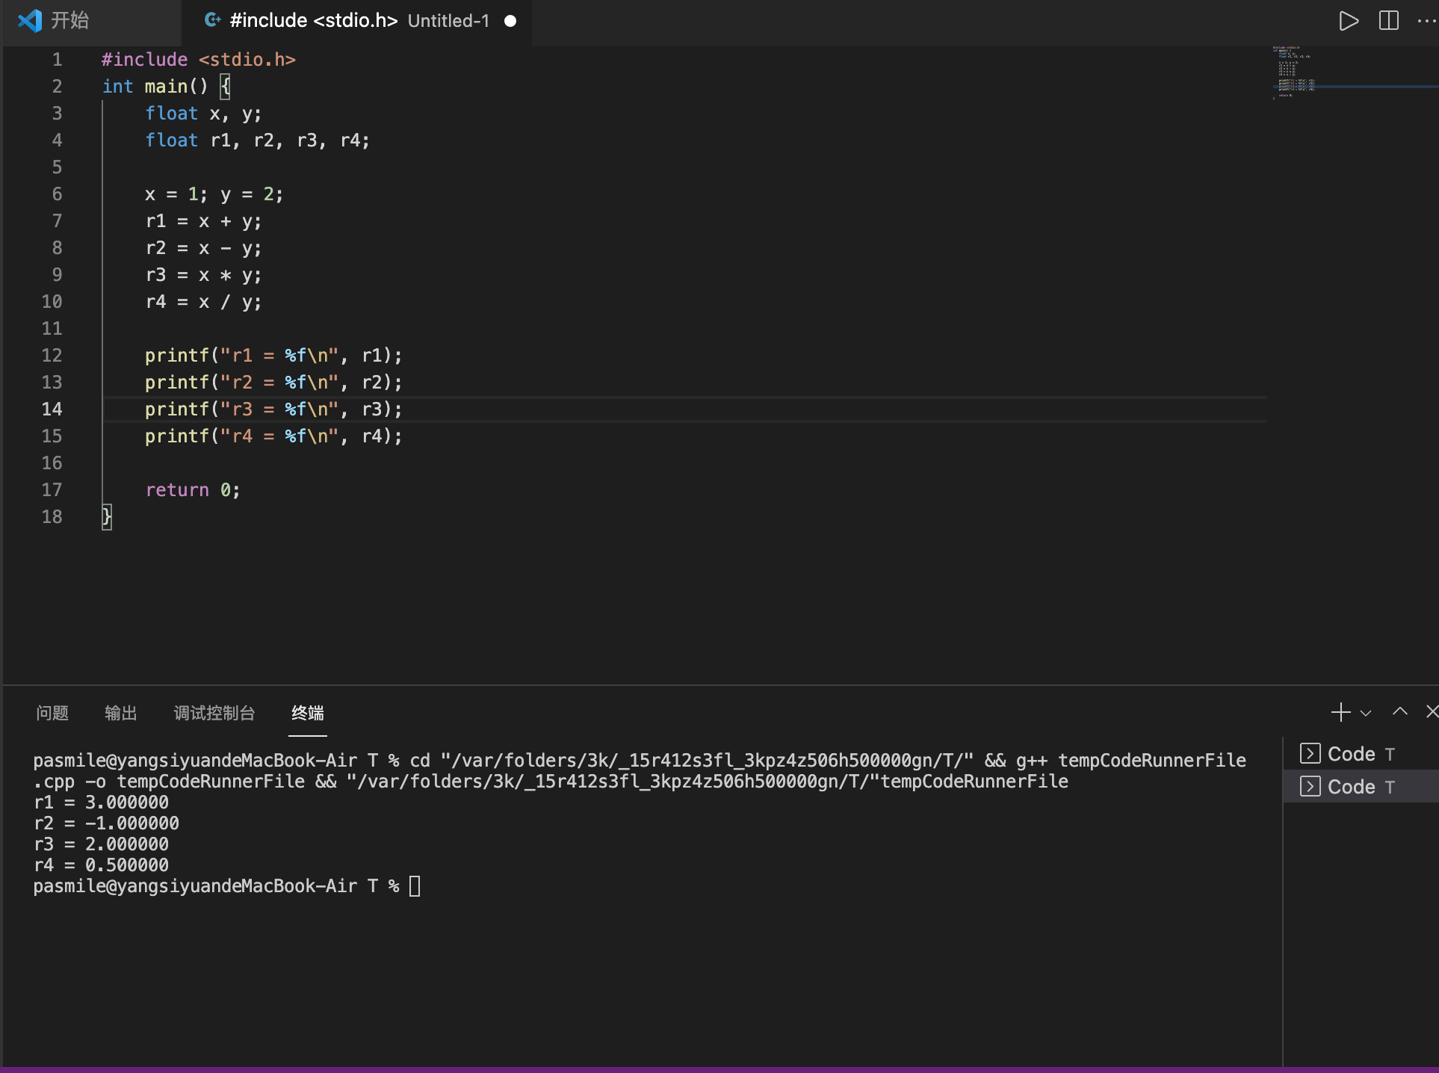The width and height of the screenshot is (1439, 1073).
Task: Select the 终端 terminal tab
Action: point(307,713)
